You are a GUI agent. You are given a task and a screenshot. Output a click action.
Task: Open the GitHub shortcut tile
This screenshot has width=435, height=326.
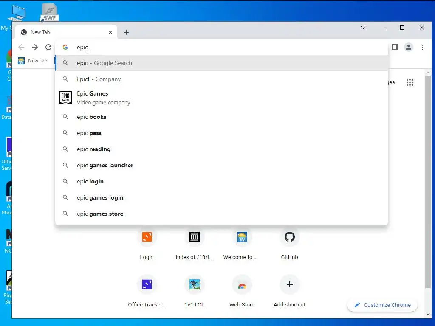[x=289, y=243]
